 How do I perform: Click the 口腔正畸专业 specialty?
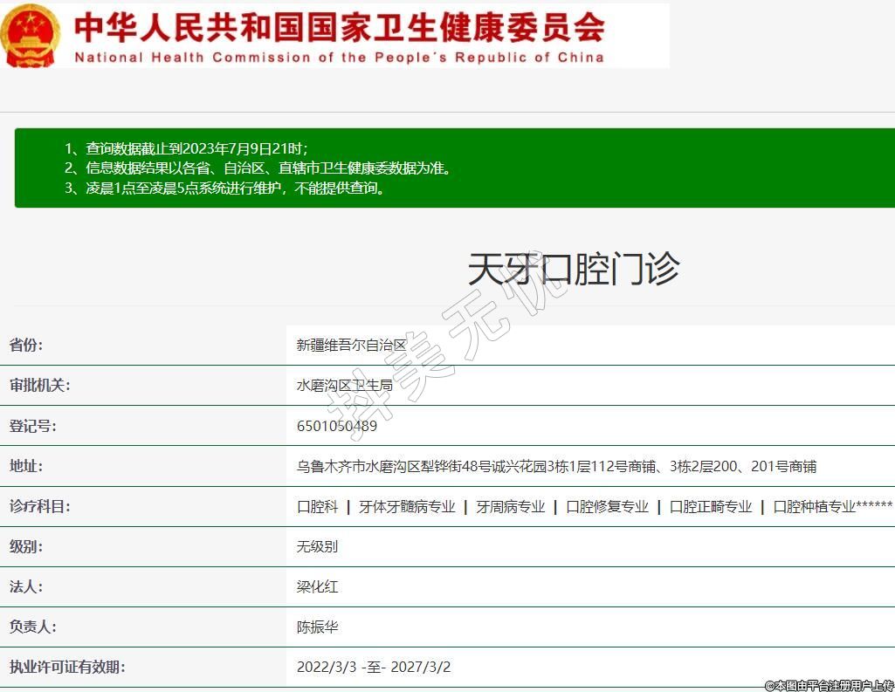tap(710, 507)
